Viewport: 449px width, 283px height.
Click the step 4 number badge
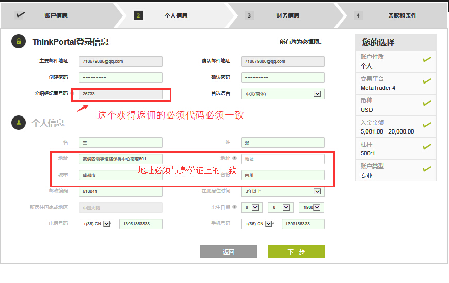[x=358, y=15]
